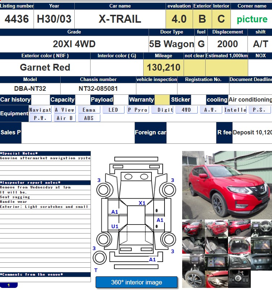Screen dimensions: 272x298
Task: Click evaluation score 4.0
Action: [x=179, y=19]
